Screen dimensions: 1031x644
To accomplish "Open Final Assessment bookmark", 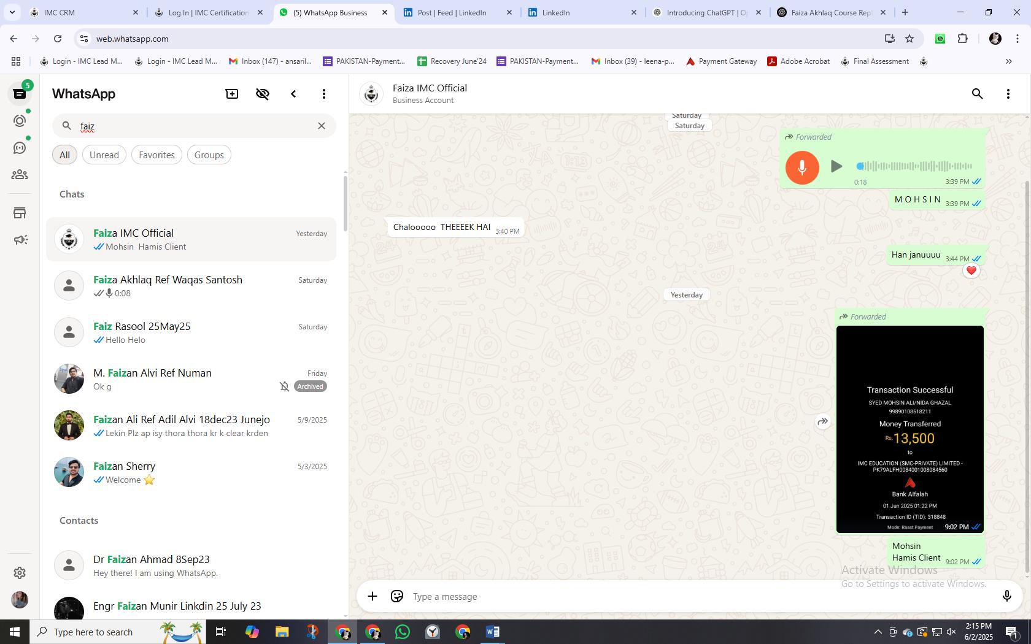I will [x=875, y=61].
